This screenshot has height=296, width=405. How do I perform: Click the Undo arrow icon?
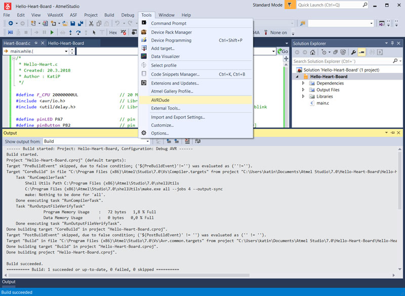(117, 23)
